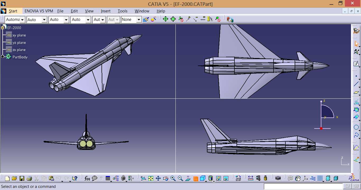
Task: Click the Normal View icon
Action: (x=188, y=179)
